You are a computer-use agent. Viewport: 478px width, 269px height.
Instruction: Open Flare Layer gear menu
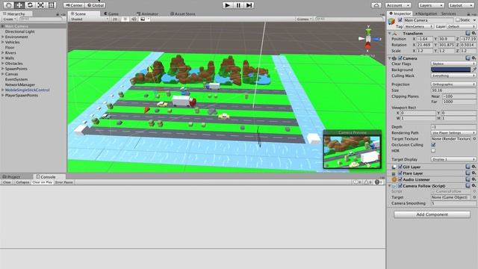pos(474,173)
